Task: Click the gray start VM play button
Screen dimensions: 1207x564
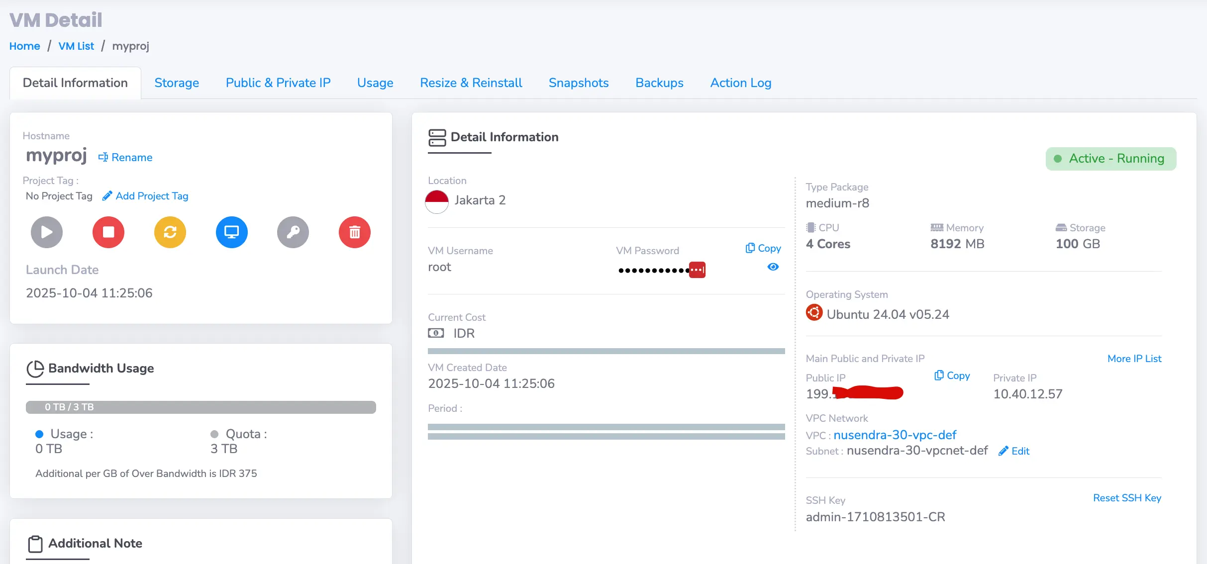Action: pyautogui.click(x=47, y=232)
